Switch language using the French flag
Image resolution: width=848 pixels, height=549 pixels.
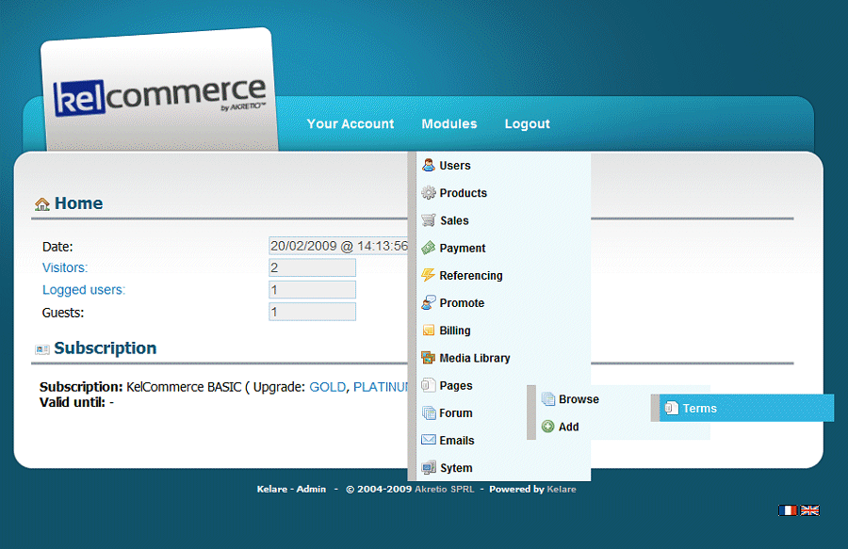[788, 510]
